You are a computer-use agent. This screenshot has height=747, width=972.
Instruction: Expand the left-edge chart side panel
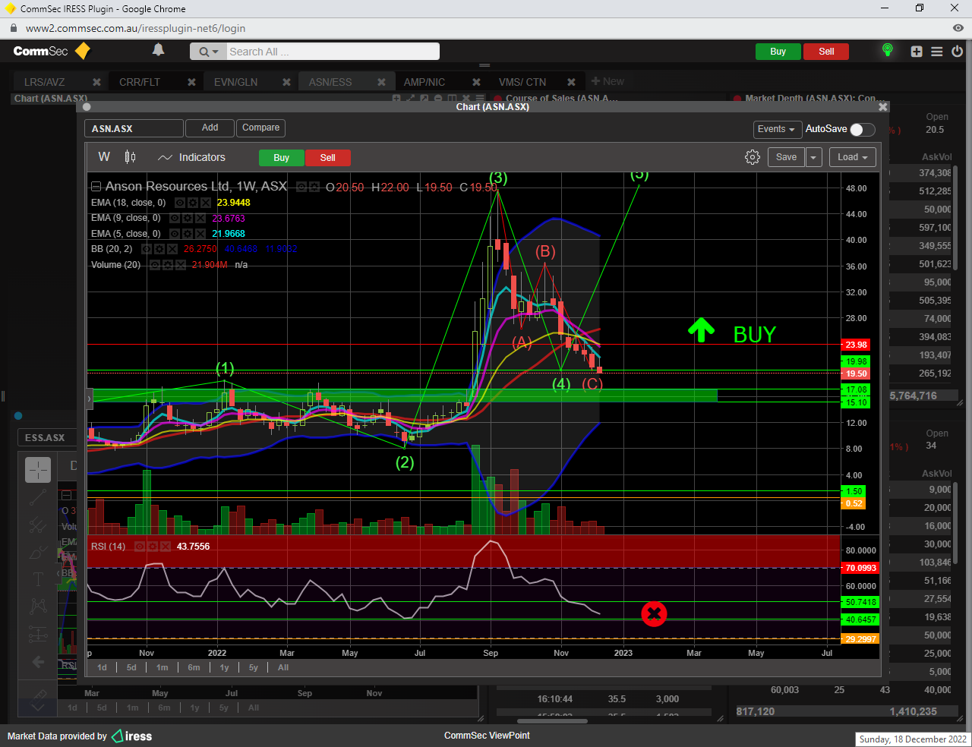click(x=89, y=398)
